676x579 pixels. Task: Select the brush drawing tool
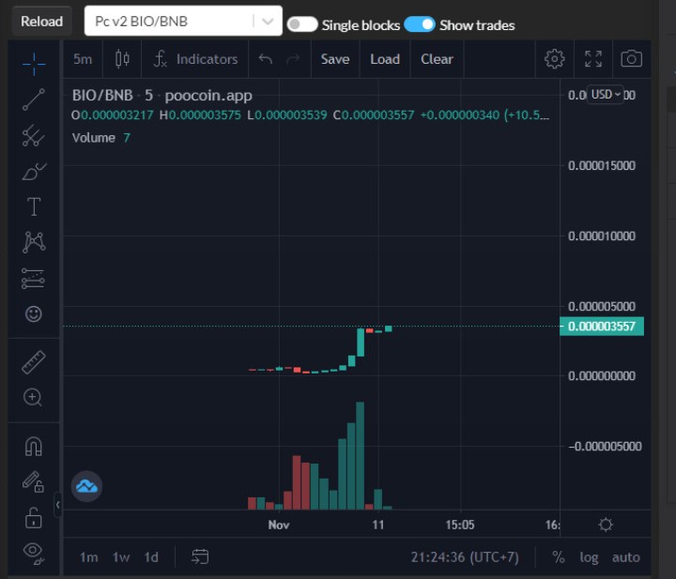click(x=34, y=172)
